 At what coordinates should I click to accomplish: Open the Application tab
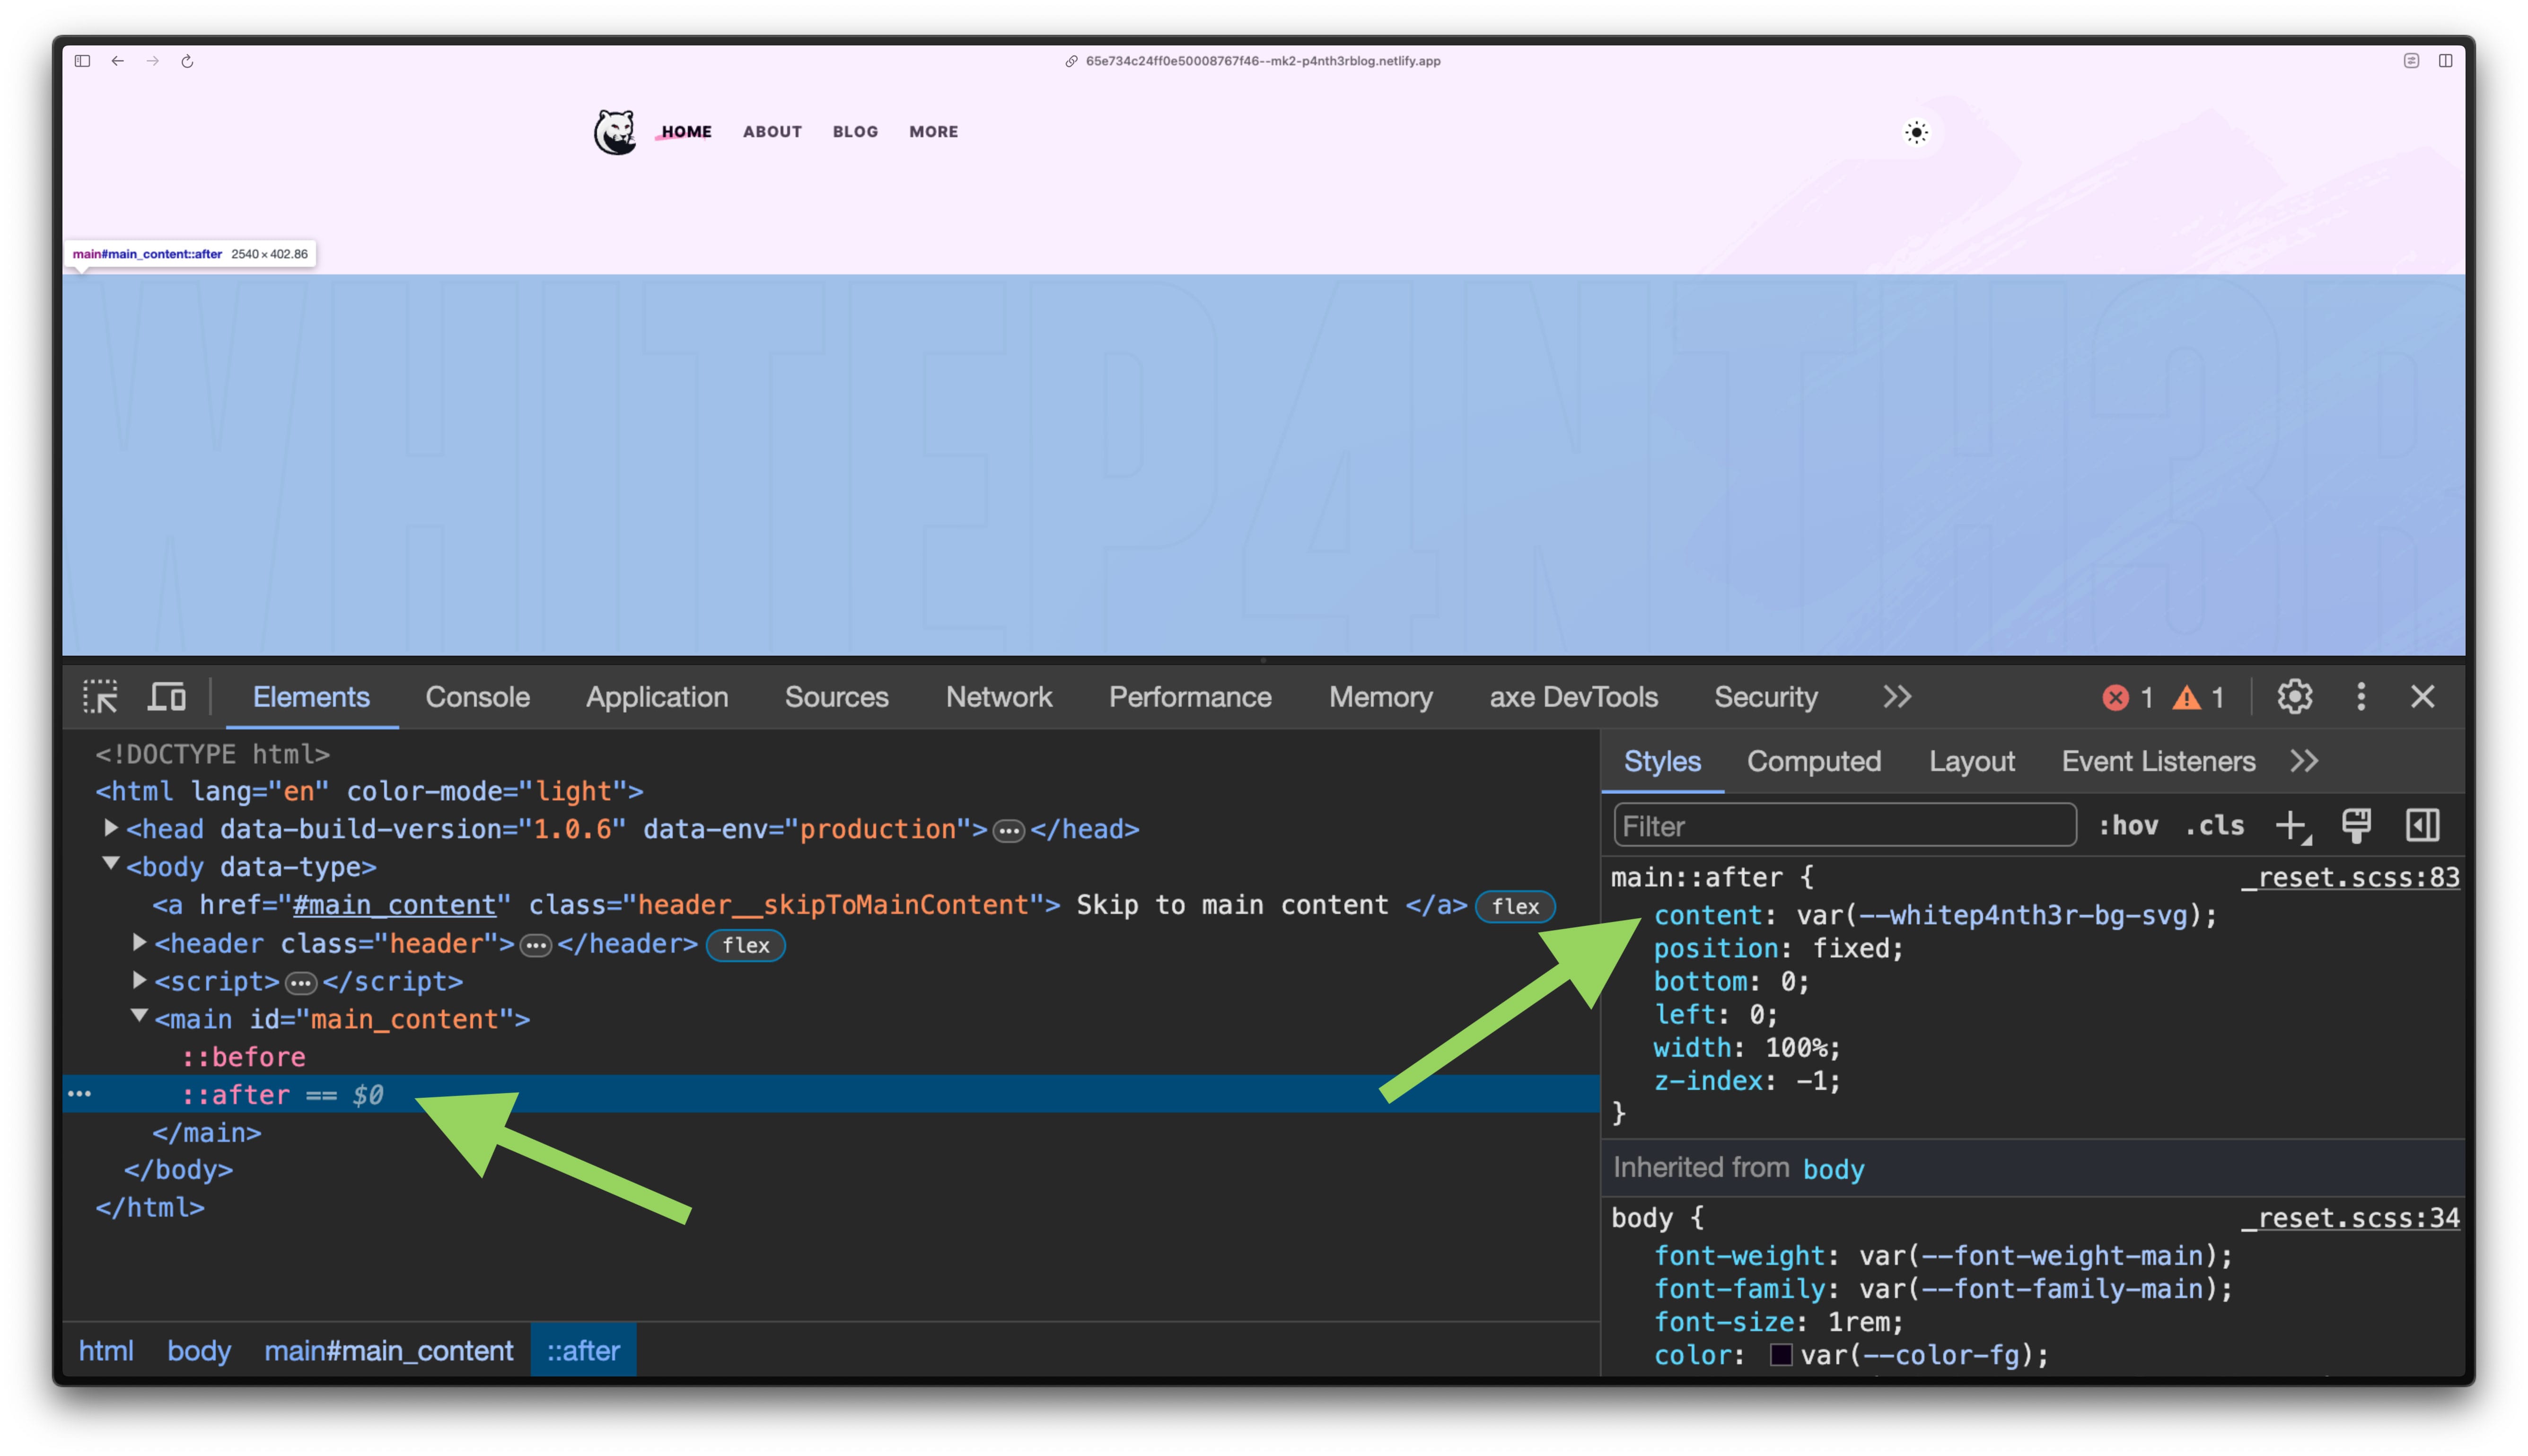coord(657,696)
